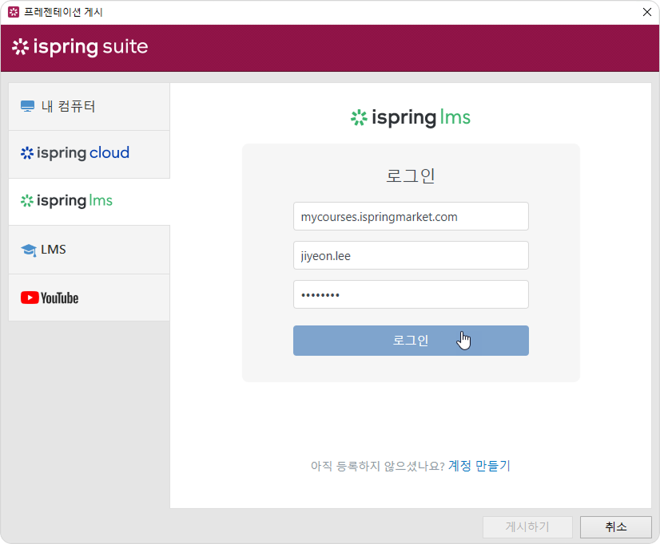This screenshot has width=660, height=544.
Task: Click the monitor icon beside 내 컴퓨터
Action: pyautogui.click(x=27, y=107)
